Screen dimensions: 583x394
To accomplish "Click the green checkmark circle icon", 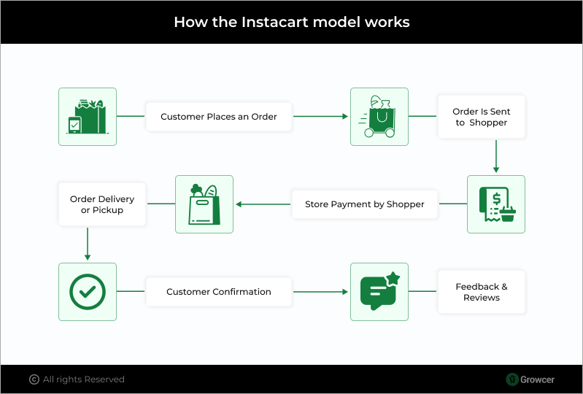I will tap(88, 292).
